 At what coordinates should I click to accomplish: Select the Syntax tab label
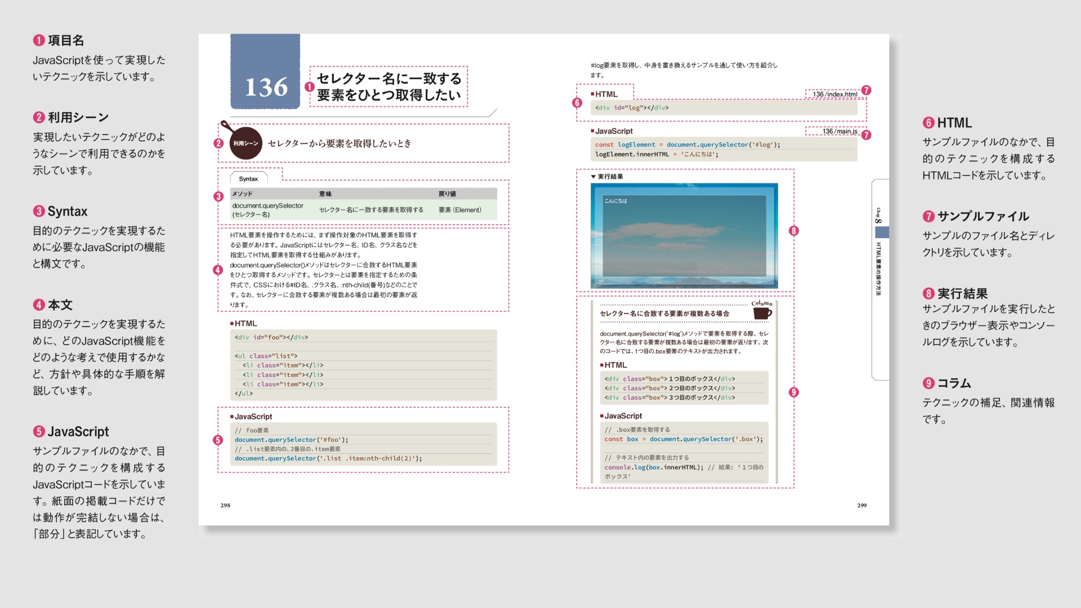(248, 178)
